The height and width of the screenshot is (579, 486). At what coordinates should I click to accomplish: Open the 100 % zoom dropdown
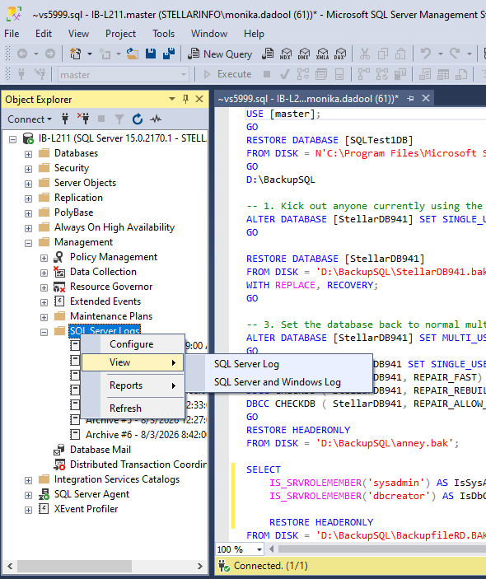click(x=259, y=549)
